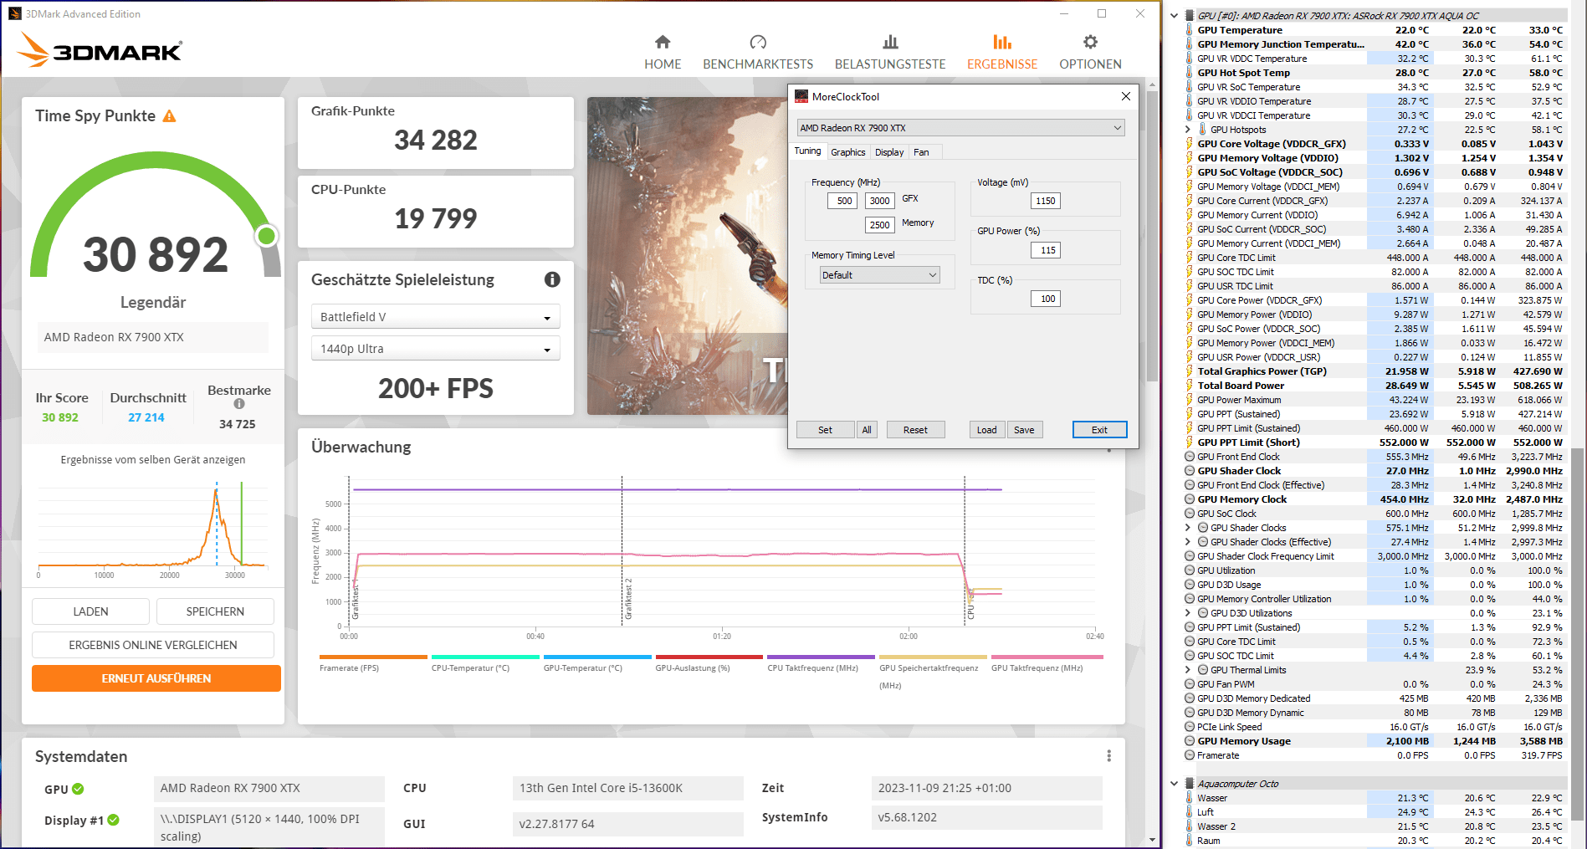This screenshot has width=1587, height=849.
Task: Click the GPU Utilization sensor icon
Action: point(1190,570)
